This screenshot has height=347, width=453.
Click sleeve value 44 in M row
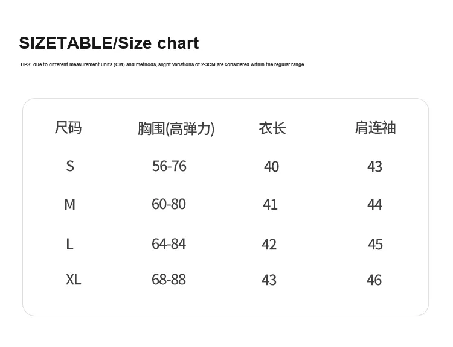pyautogui.click(x=374, y=205)
